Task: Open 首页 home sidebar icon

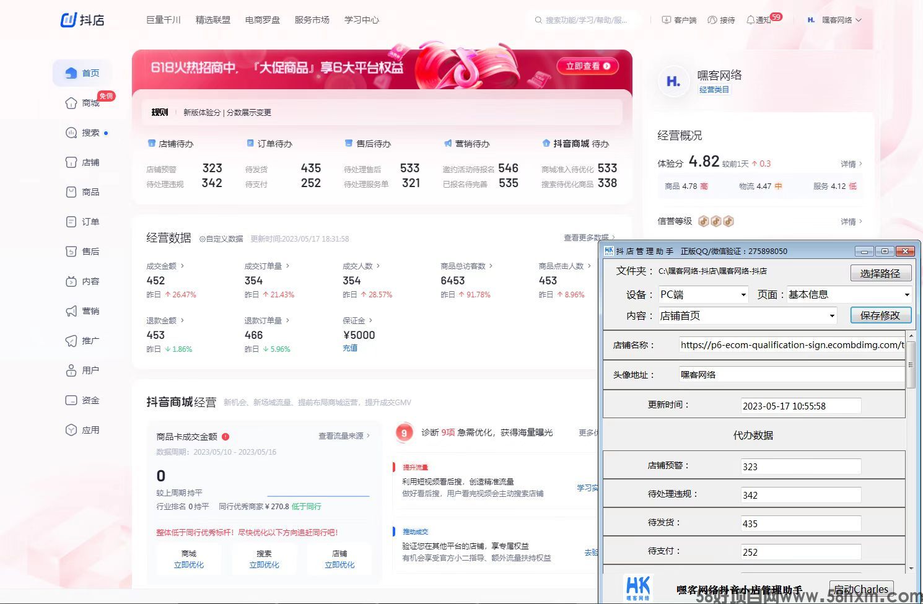Action: (71, 73)
